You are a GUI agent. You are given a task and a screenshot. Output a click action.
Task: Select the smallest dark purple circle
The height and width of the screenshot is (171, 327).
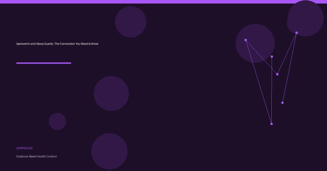click(57, 121)
